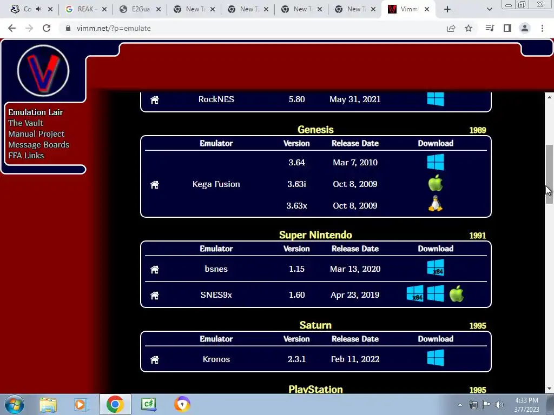Image resolution: width=554 pixels, height=415 pixels.
Task: Download SNES9x Windows x64 build
Action: click(x=415, y=293)
